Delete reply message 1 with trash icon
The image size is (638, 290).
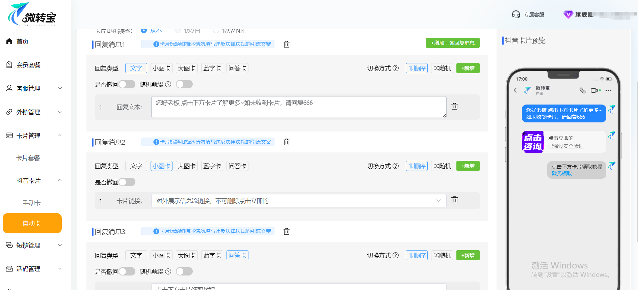287,44
